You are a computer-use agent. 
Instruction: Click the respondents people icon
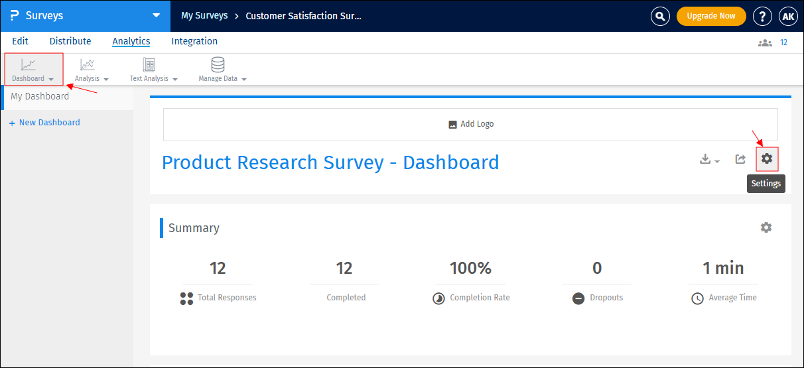[765, 42]
